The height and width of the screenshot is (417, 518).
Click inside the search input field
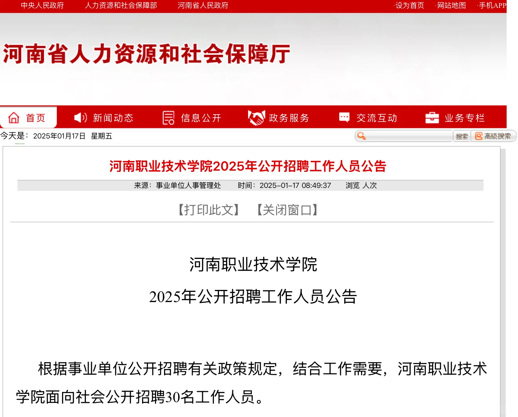click(x=408, y=136)
